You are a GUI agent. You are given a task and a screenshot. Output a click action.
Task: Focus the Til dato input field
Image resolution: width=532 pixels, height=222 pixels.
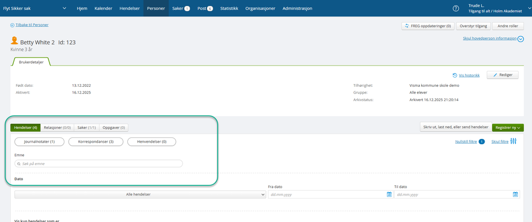(x=457, y=194)
